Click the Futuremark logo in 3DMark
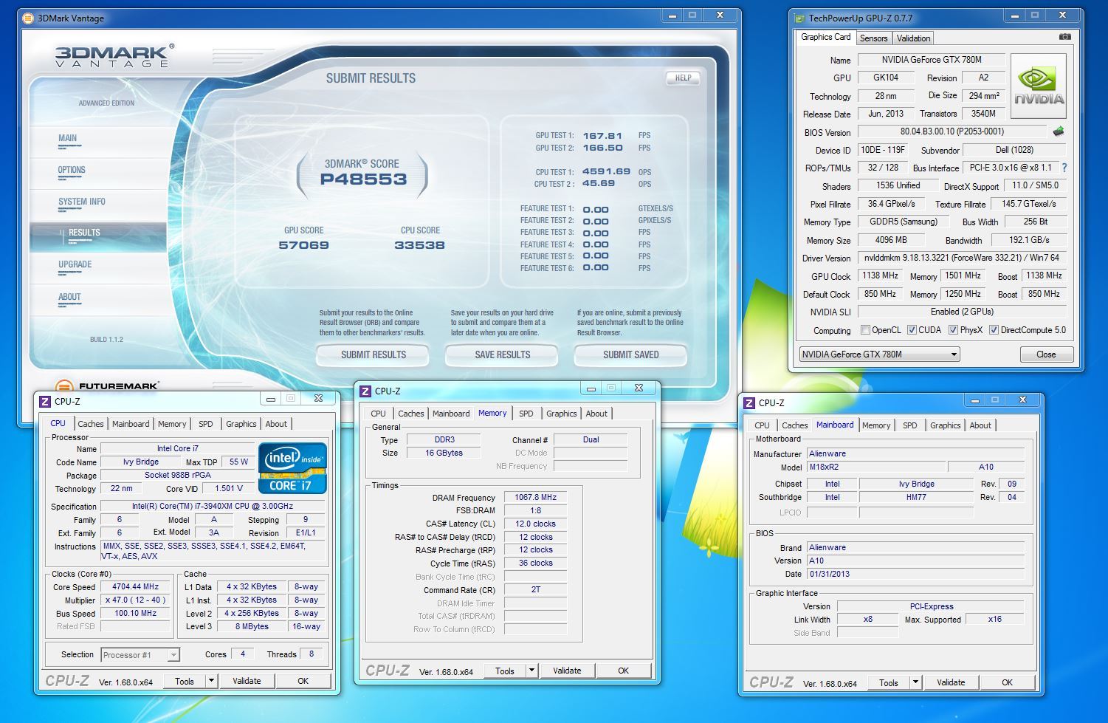Image resolution: width=1108 pixels, height=723 pixels. (107, 386)
